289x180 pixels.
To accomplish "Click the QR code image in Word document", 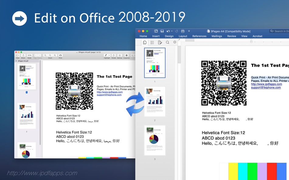I will (x=224, y=83).
